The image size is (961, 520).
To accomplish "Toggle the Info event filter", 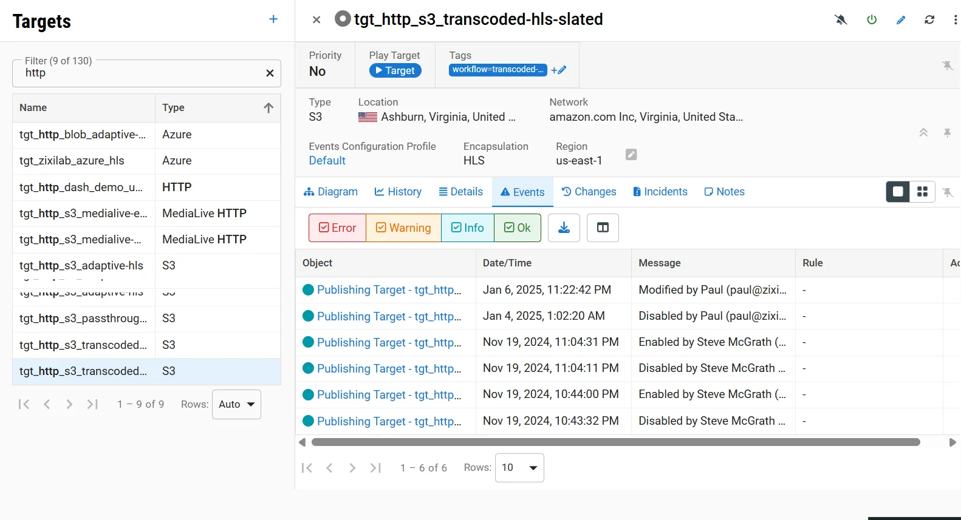I will (468, 228).
